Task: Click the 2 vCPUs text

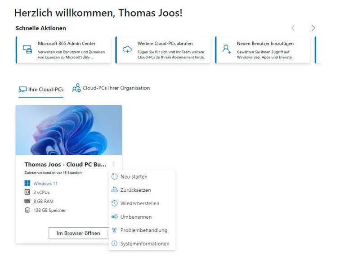Action: click(41, 192)
